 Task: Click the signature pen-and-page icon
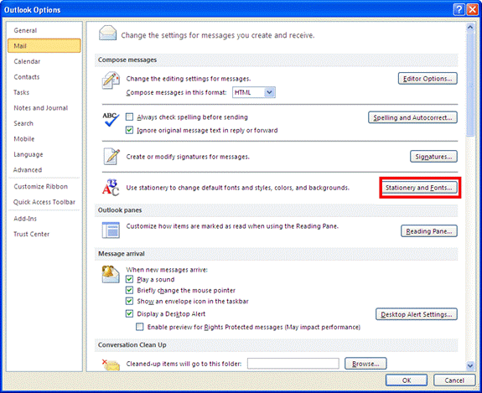click(111, 157)
